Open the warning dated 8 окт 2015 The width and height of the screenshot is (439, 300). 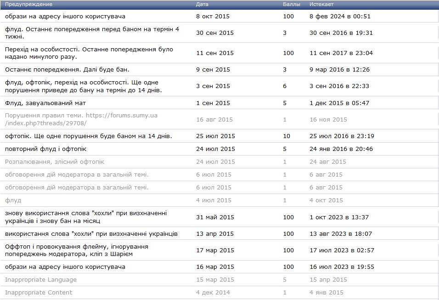(65, 16)
